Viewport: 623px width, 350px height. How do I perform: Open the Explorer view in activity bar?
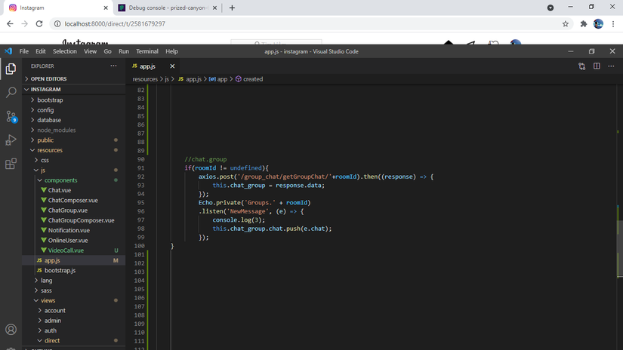(11, 69)
